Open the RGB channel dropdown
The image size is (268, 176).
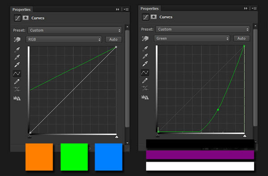(64, 39)
